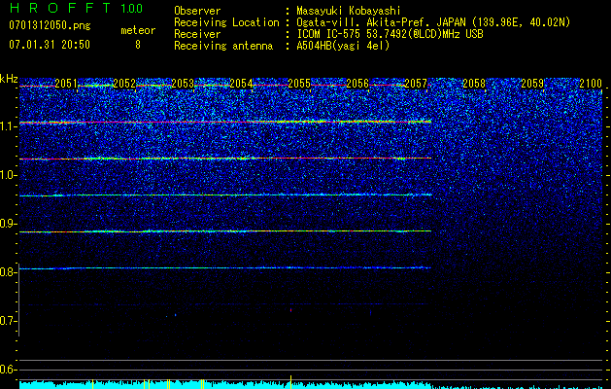Click the timestamp 07.01.31 20:50
Viewport: 611px width, 389px height.
[50, 45]
